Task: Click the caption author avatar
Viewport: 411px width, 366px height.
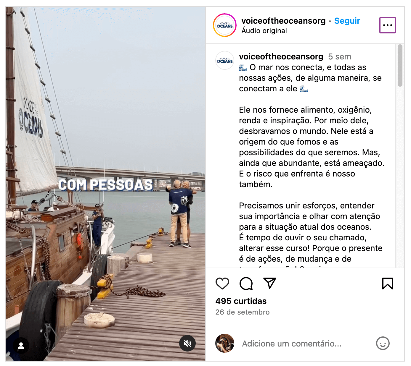Action: (x=225, y=60)
